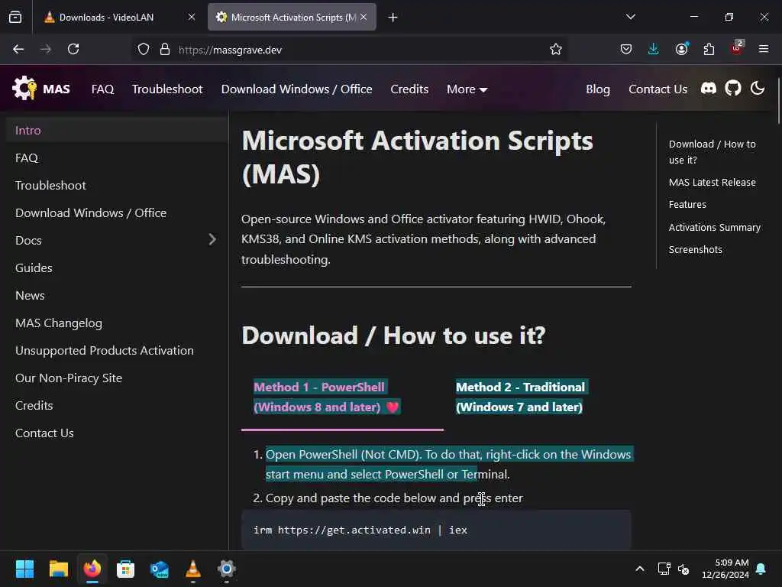This screenshot has height=587, width=782.
Task: Close the Downloads - VideoLAN tab
Action: [192, 18]
